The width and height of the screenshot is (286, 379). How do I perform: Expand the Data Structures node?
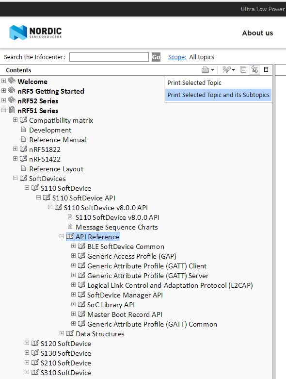tap(62, 333)
